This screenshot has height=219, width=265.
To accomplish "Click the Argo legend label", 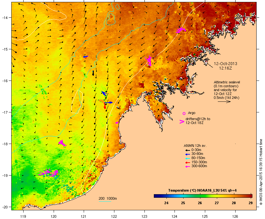I will [x=192, y=113].
